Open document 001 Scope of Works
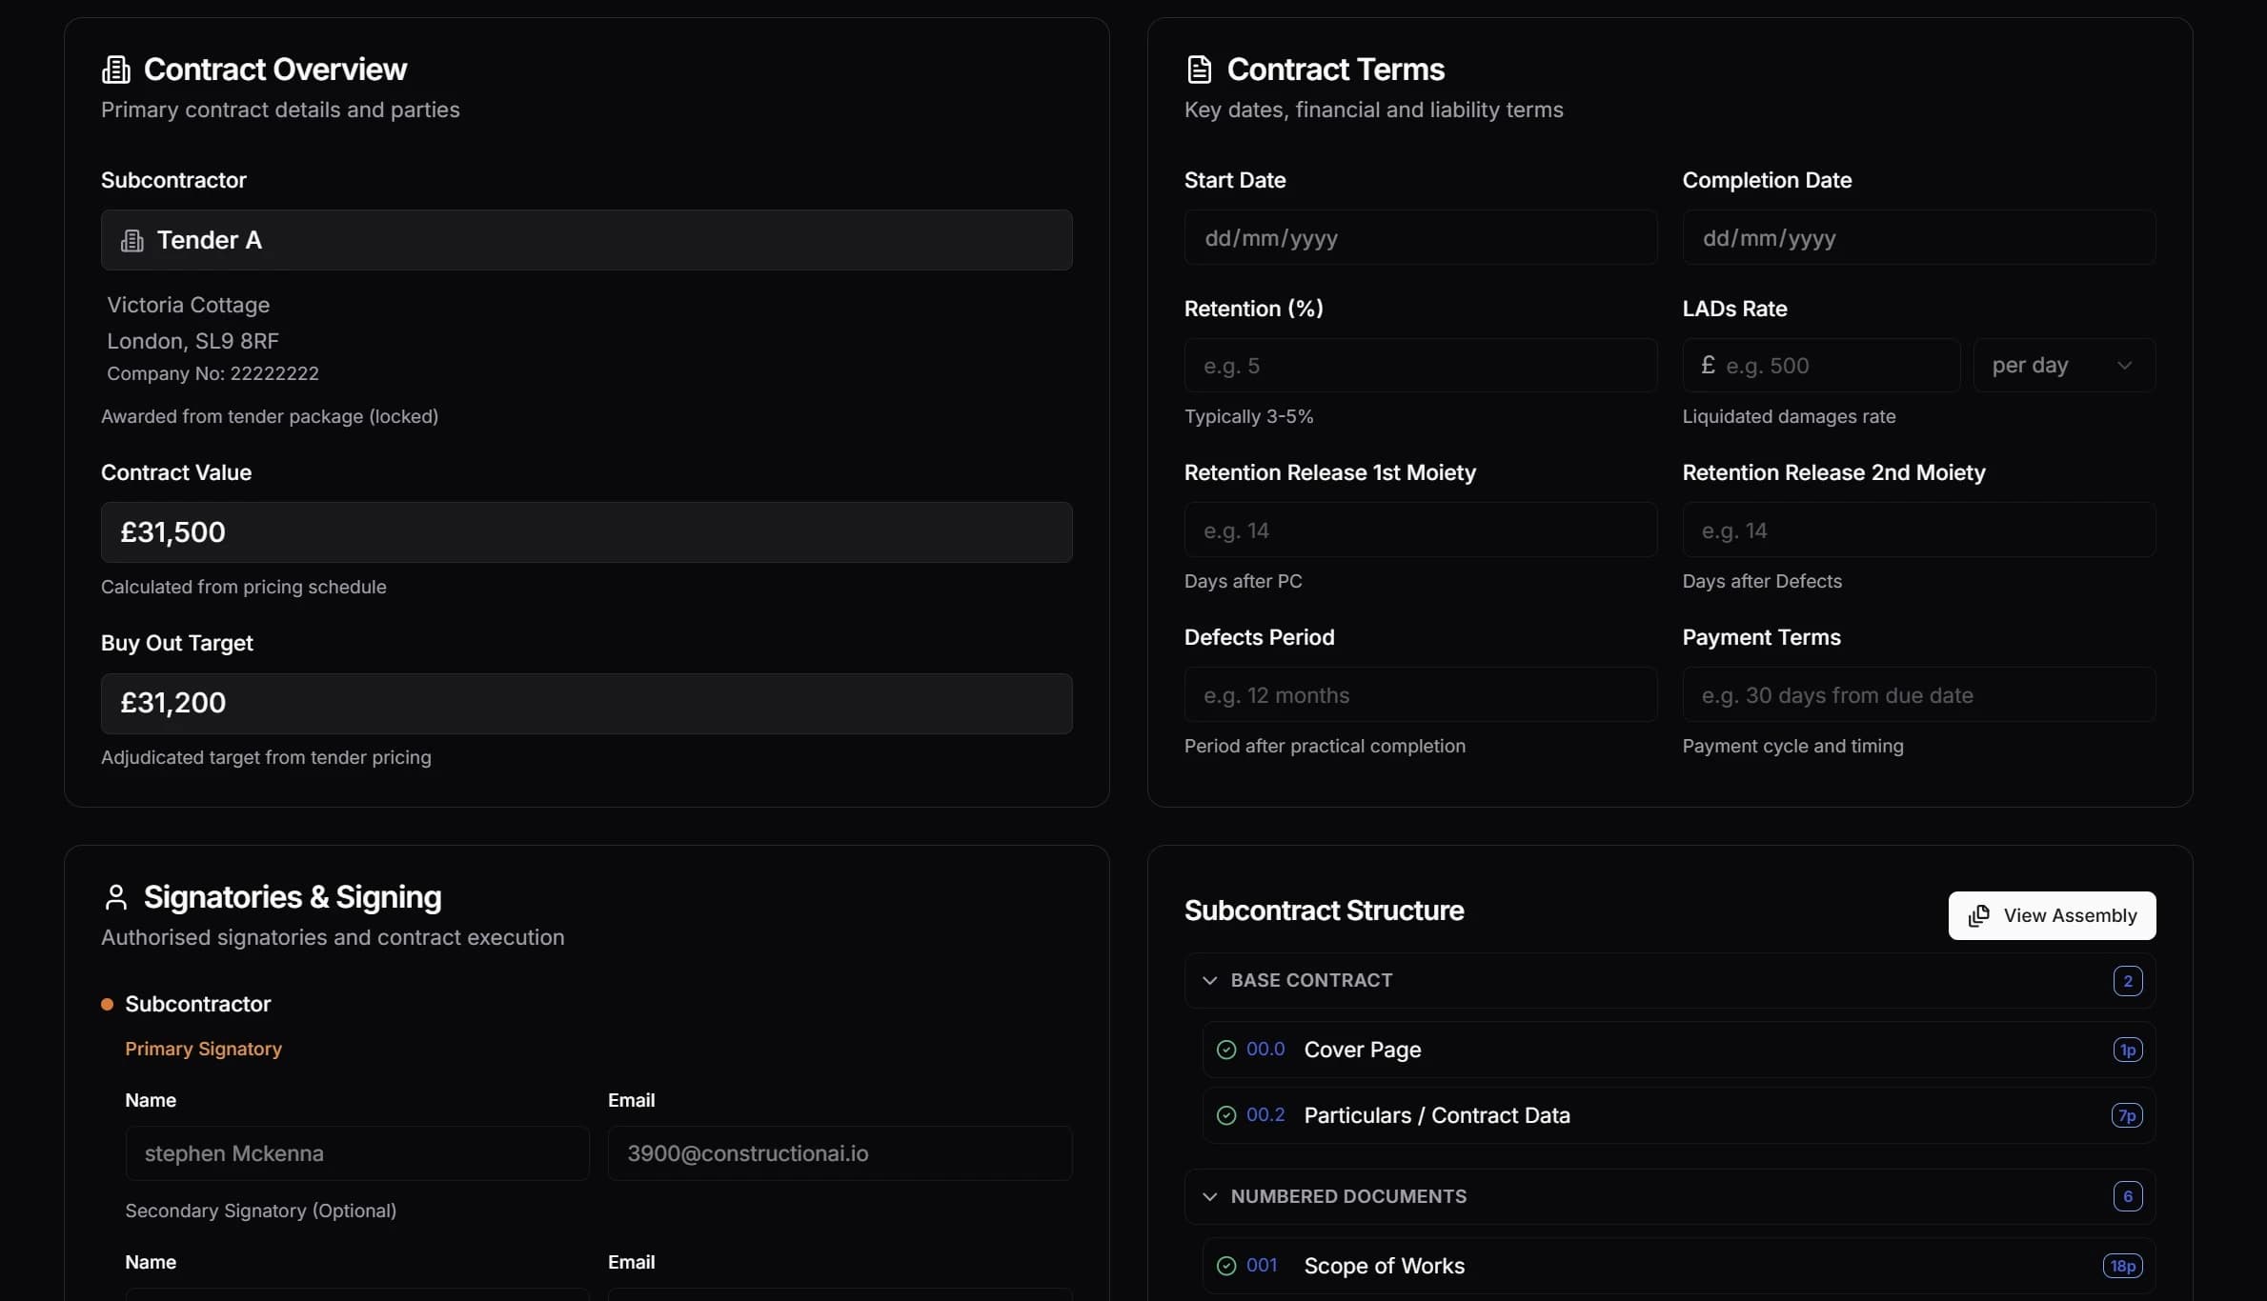The height and width of the screenshot is (1301, 2267). pos(1384,1266)
